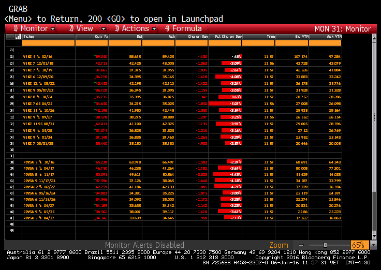Click the MON 31: Monitor title label
The height and width of the screenshot is (270, 381).
pyautogui.click(x=343, y=29)
